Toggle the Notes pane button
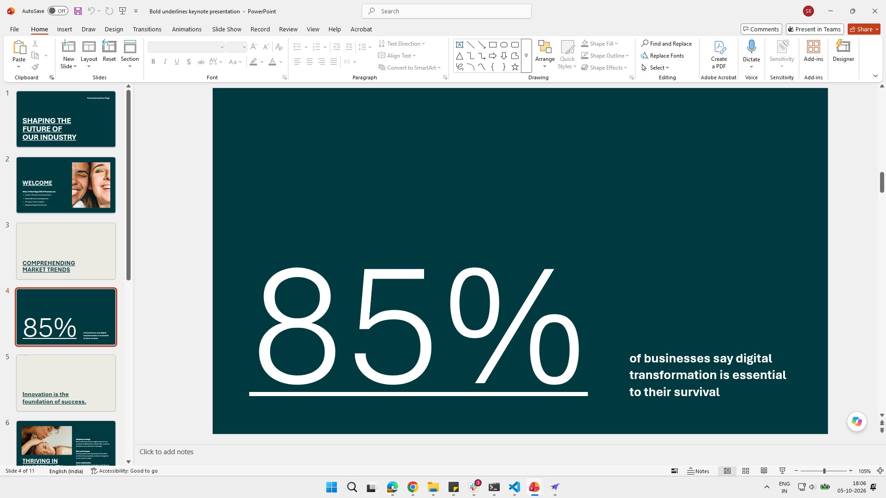 click(698, 471)
